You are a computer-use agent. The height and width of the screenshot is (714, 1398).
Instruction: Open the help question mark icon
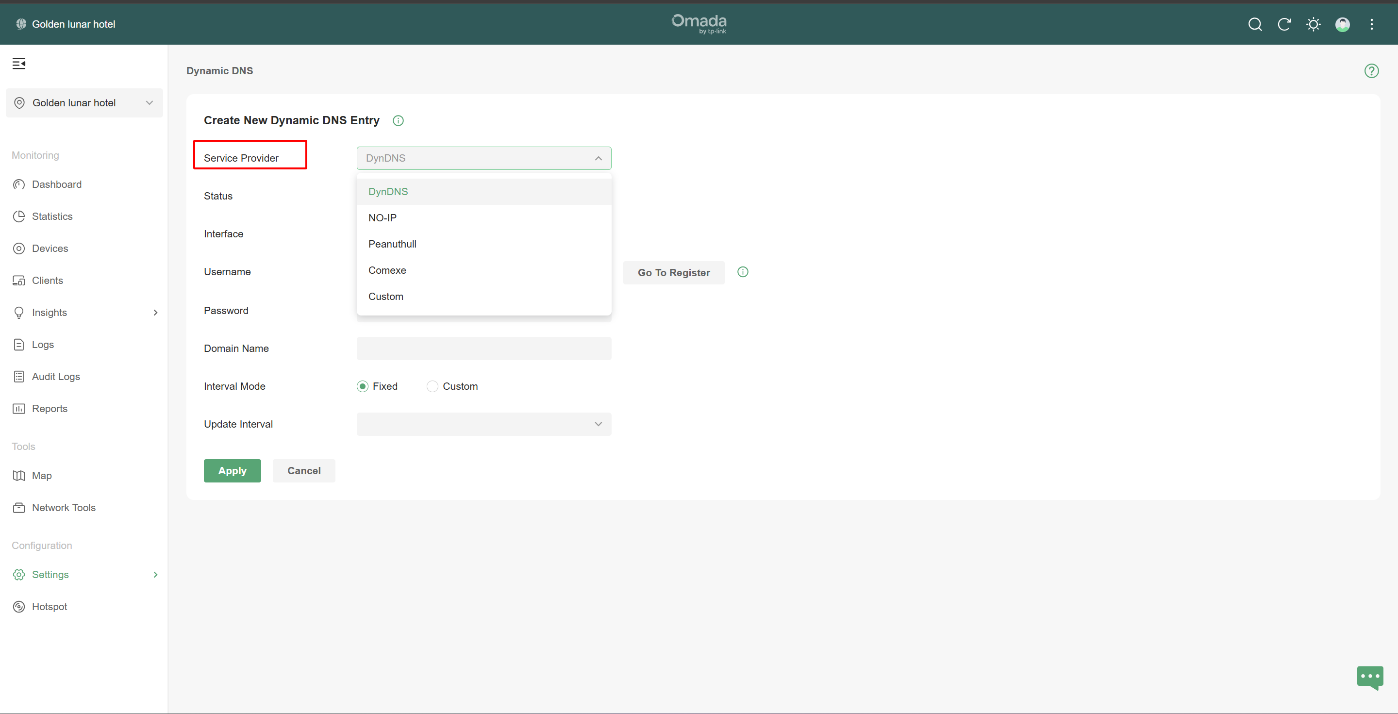pos(1371,71)
